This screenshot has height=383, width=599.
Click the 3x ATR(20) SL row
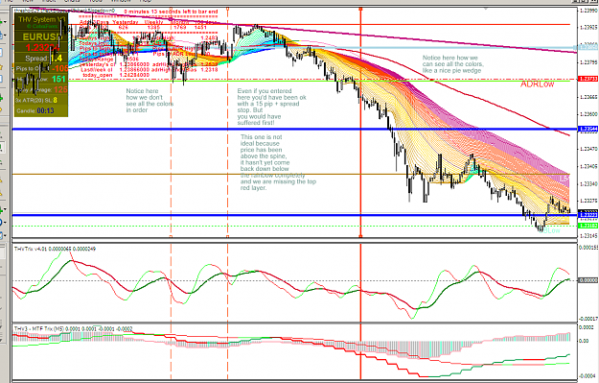(x=36, y=100)
